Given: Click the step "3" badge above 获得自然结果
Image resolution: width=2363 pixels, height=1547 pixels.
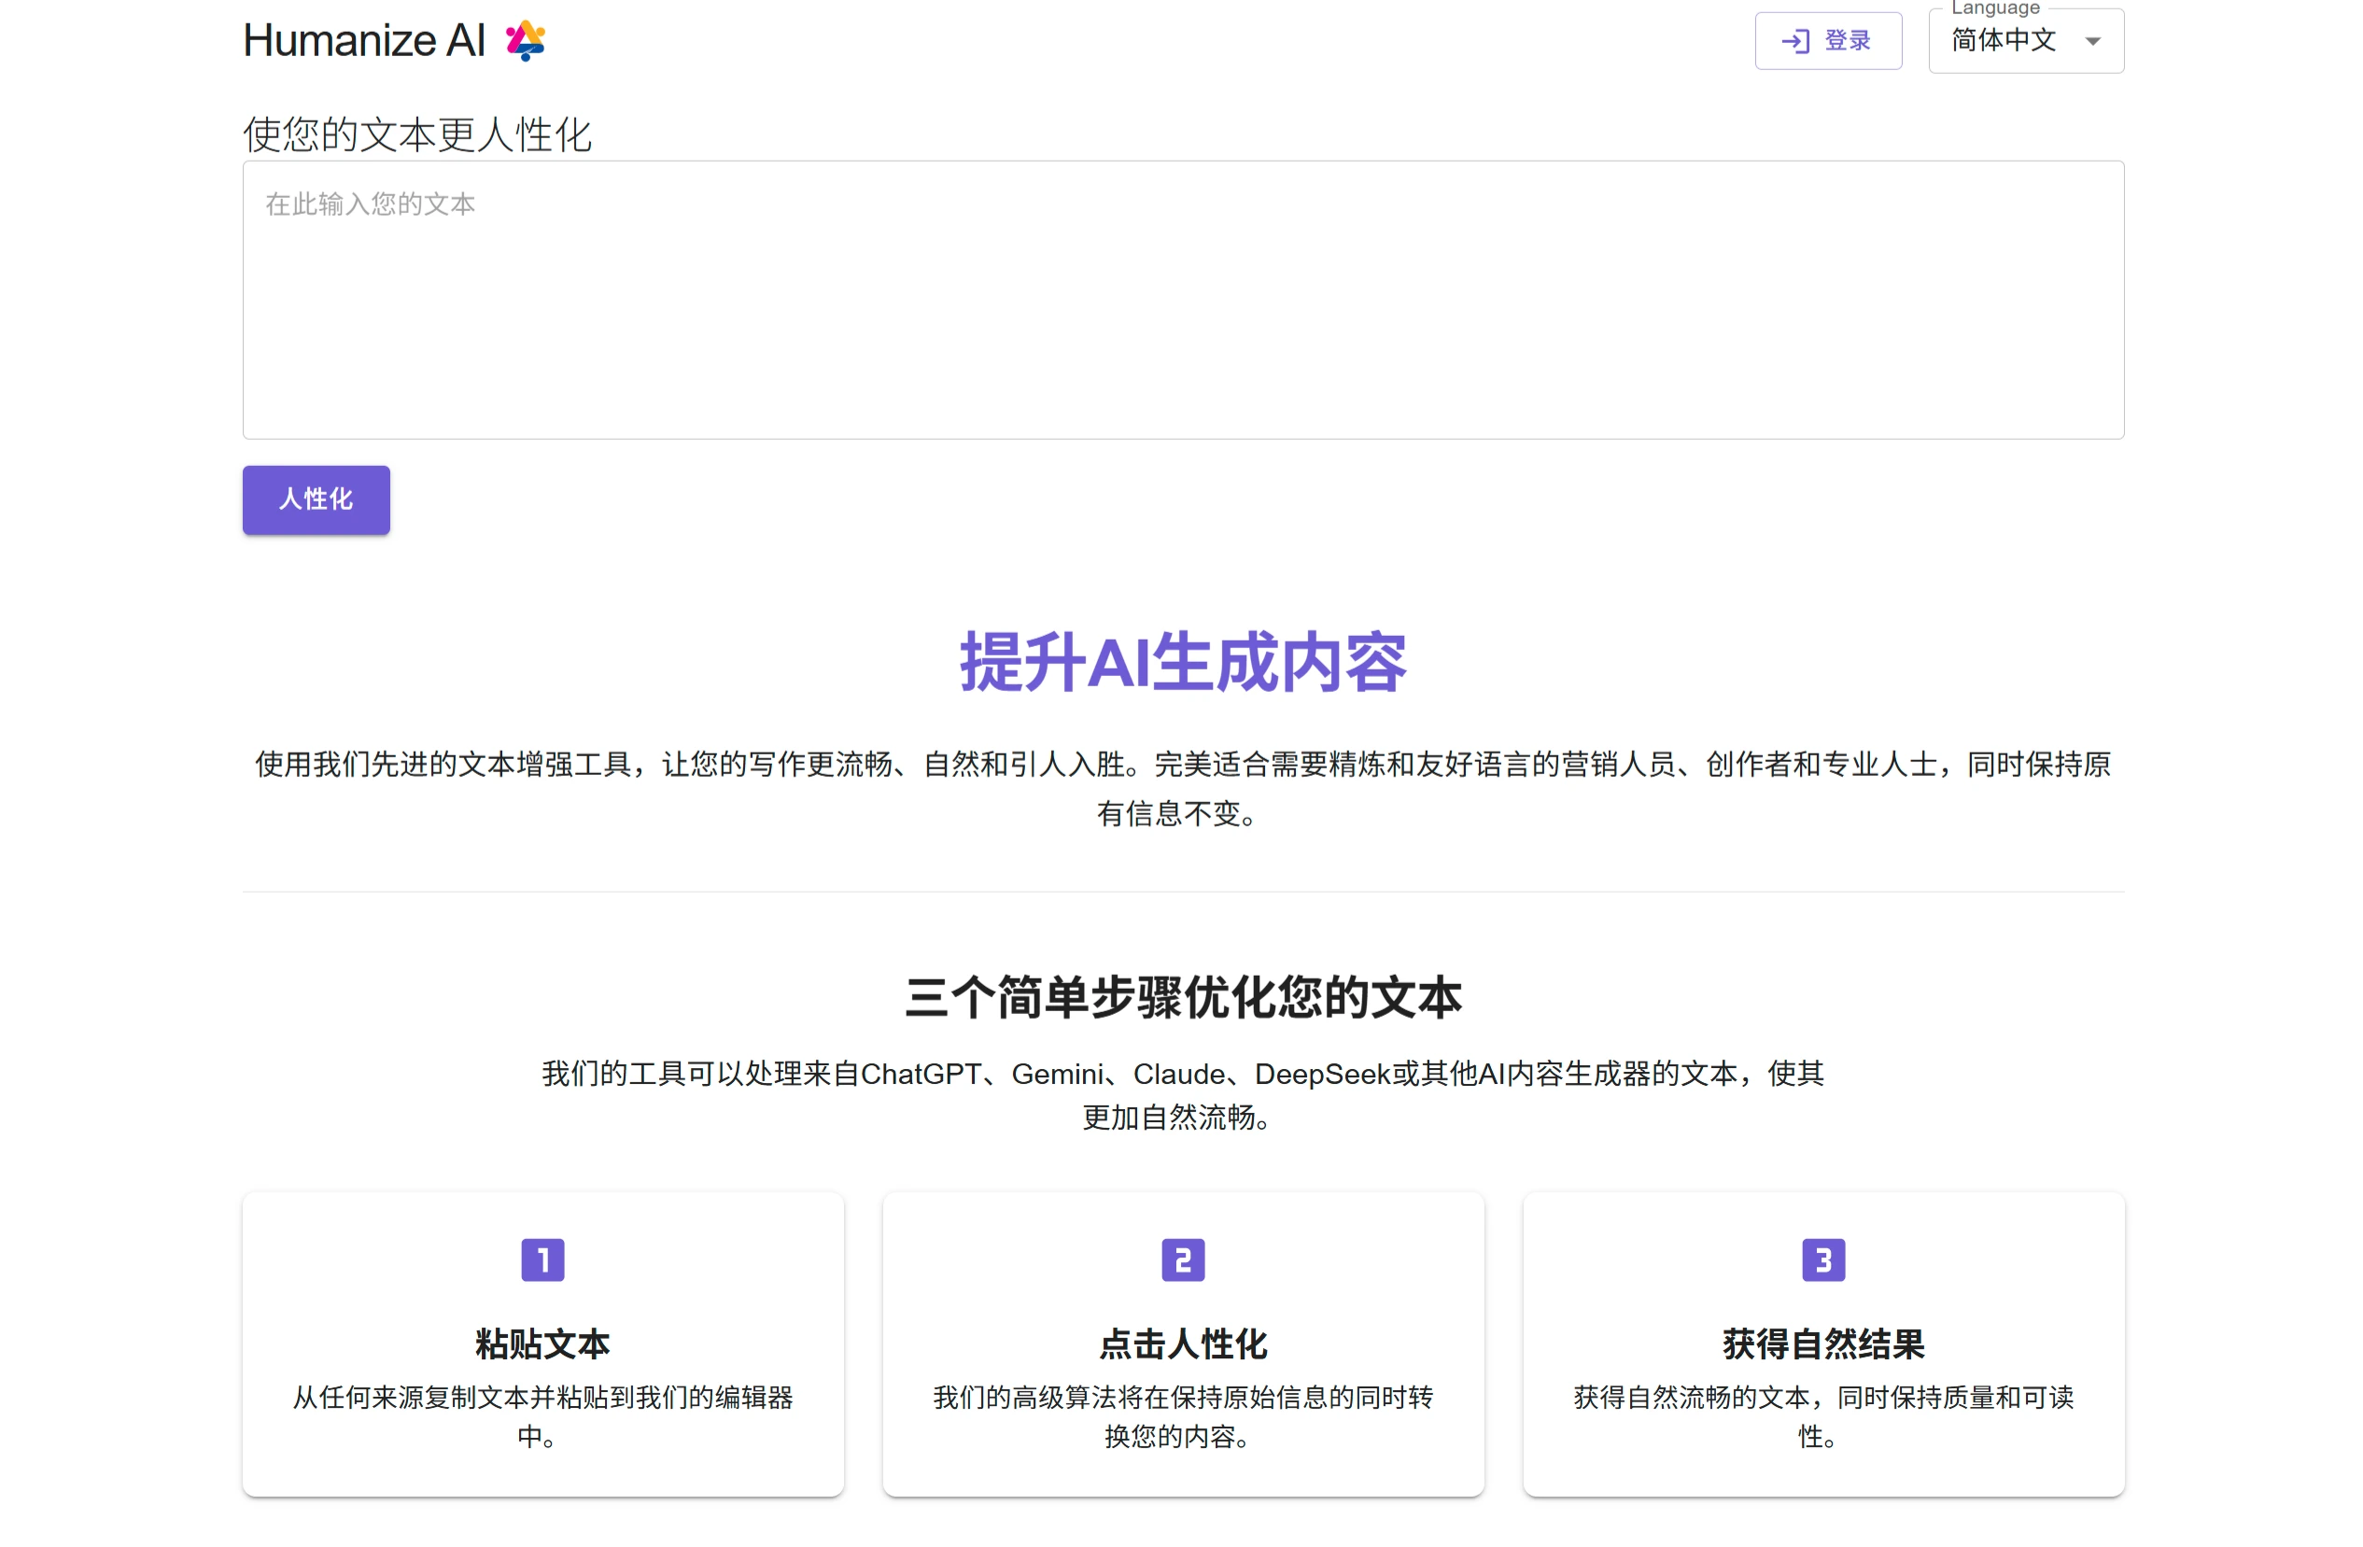Looking at the screenshot, I should click(1822, 1259).
